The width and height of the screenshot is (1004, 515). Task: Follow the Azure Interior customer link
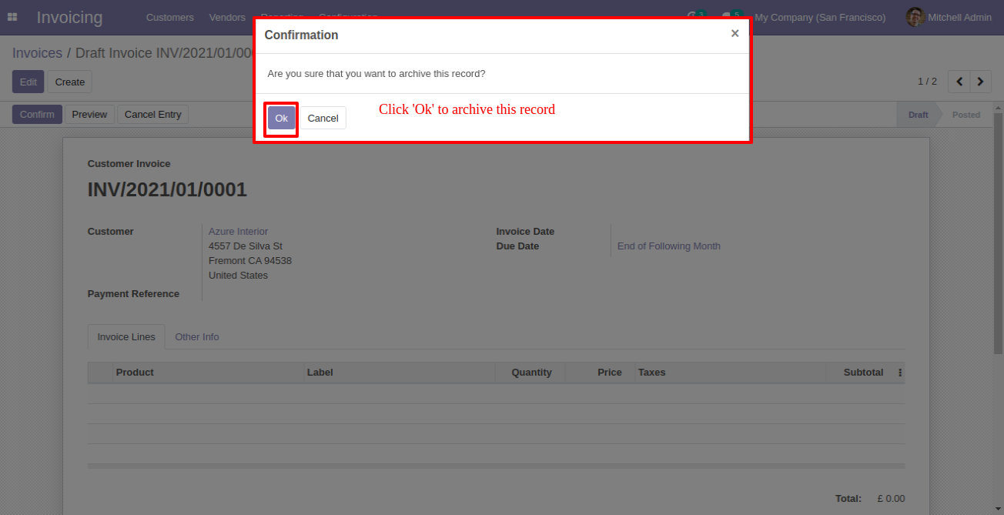click(238, 232)
